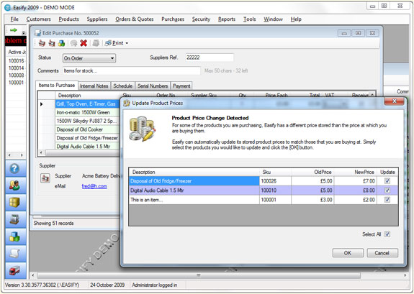Toggle update checkbox for This is an item
Viewport: 414px width, 294px height.
click(x=387, y=200)
